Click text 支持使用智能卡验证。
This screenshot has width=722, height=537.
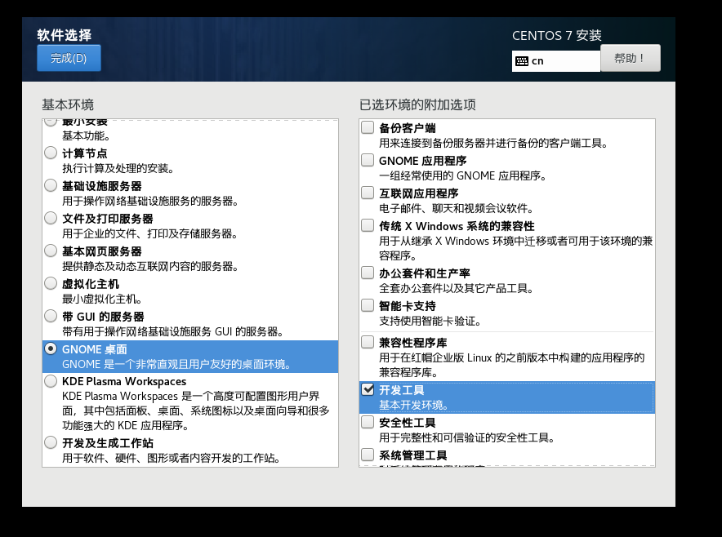[430, 322]
